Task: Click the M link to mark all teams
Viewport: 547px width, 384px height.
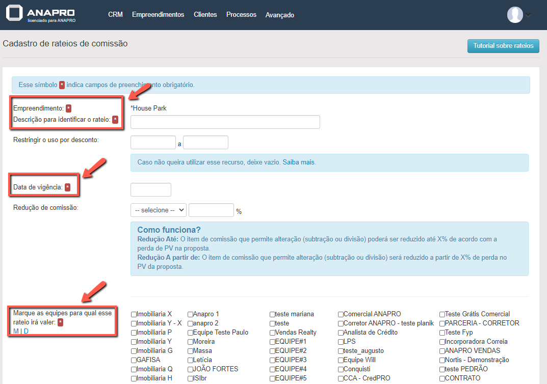Action: [16, 332]
